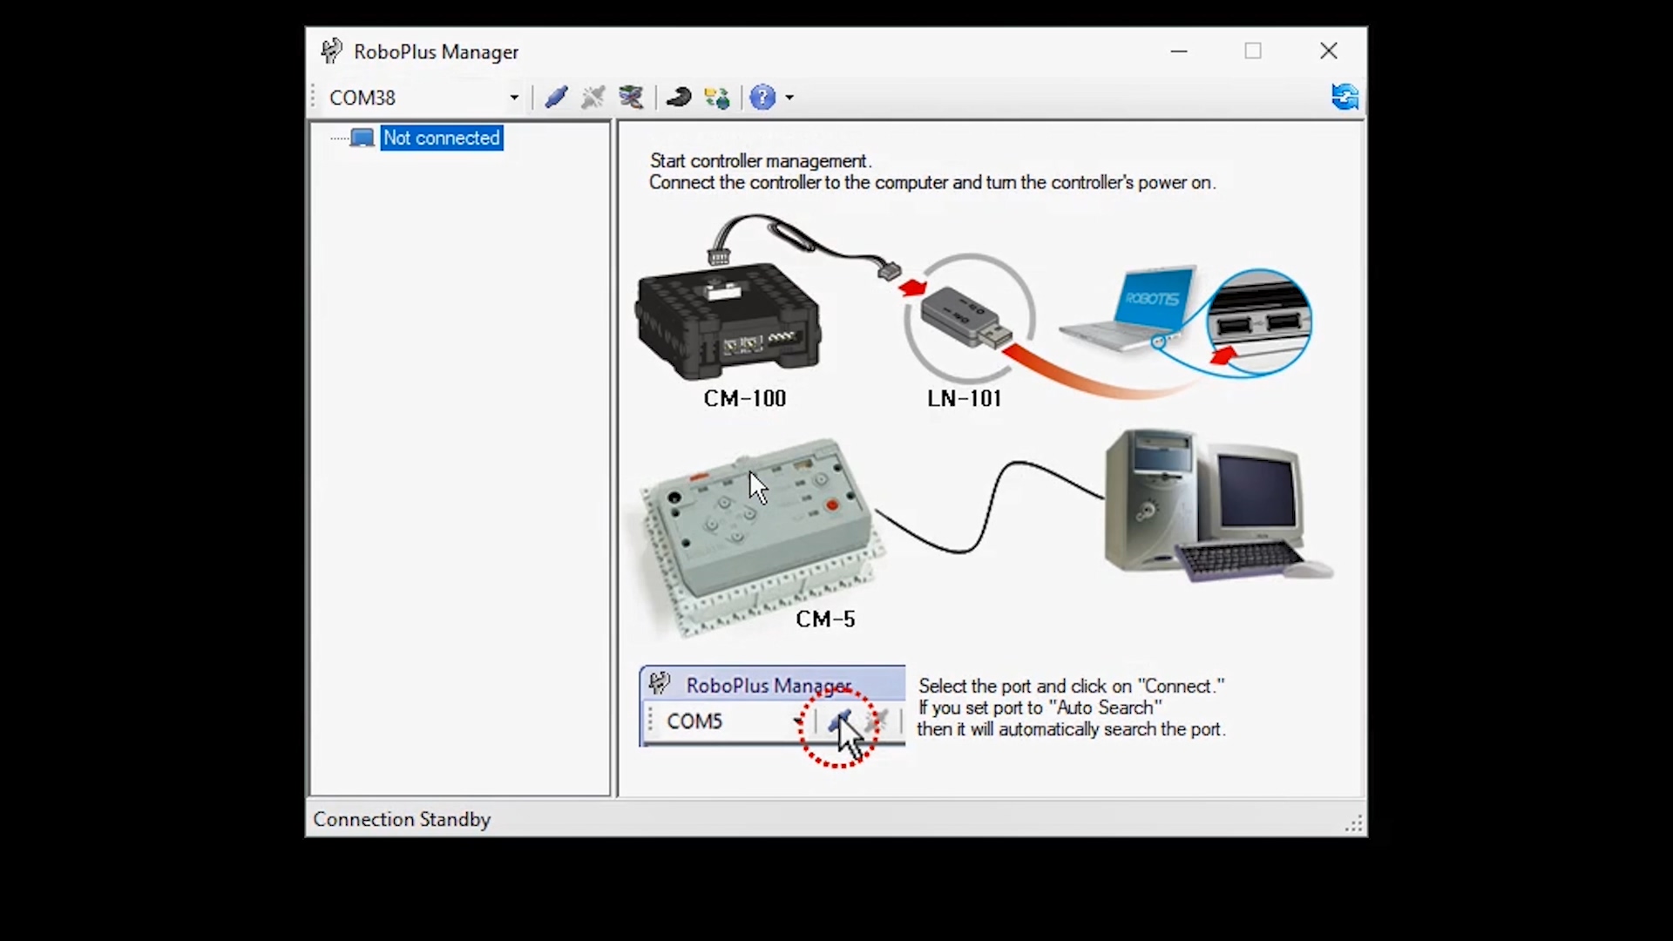Click the RoboPlus Manager title bar icon
The image size is (1673, 941).
[x=331, y=51]
